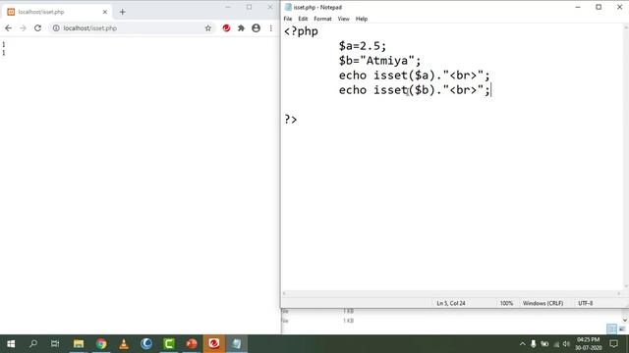Screen dimensions: 629x353
Task: Minimize the Notepad window
Action: (578, 7)
